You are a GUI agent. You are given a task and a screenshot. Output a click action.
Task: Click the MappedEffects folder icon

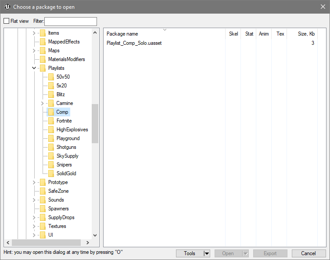coord(43,42)
